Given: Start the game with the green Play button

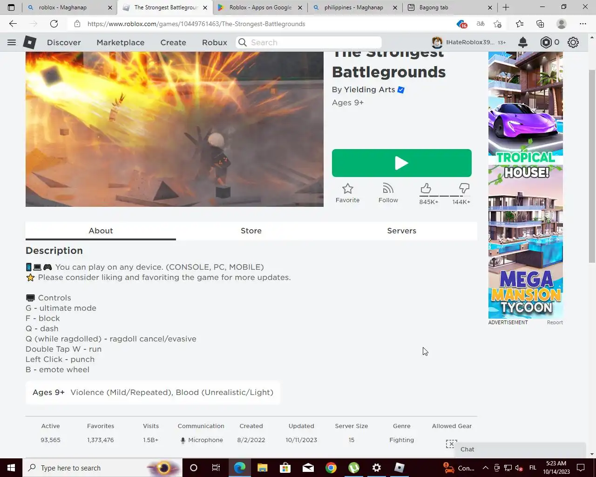Looking at the screenshot, I should [402, 163].
